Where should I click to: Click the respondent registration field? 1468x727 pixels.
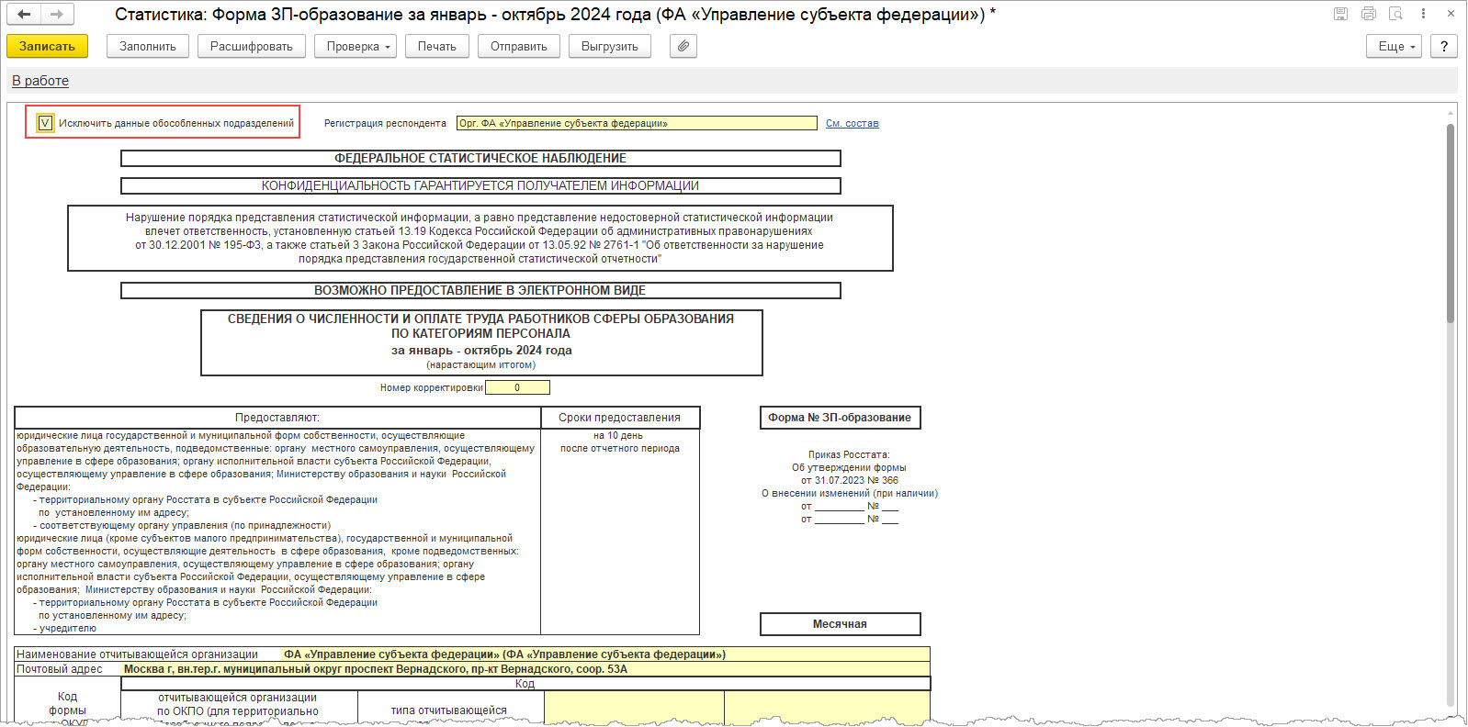637,123
